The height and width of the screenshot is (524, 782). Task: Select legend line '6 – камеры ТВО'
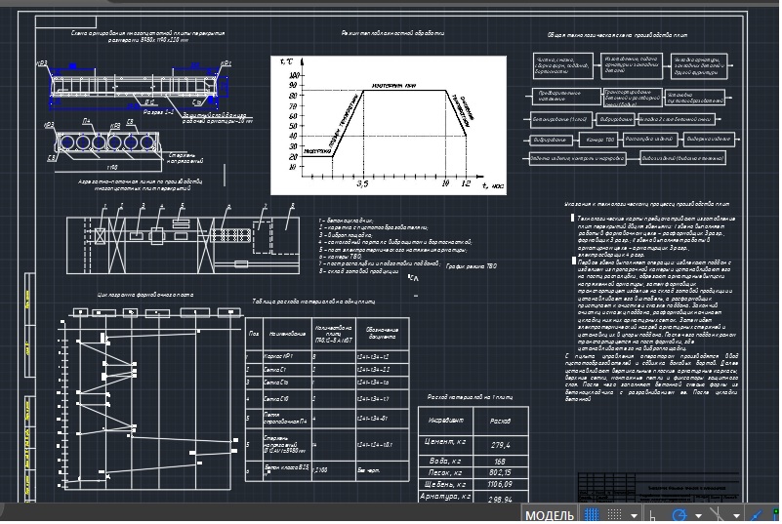pos(341,257)
